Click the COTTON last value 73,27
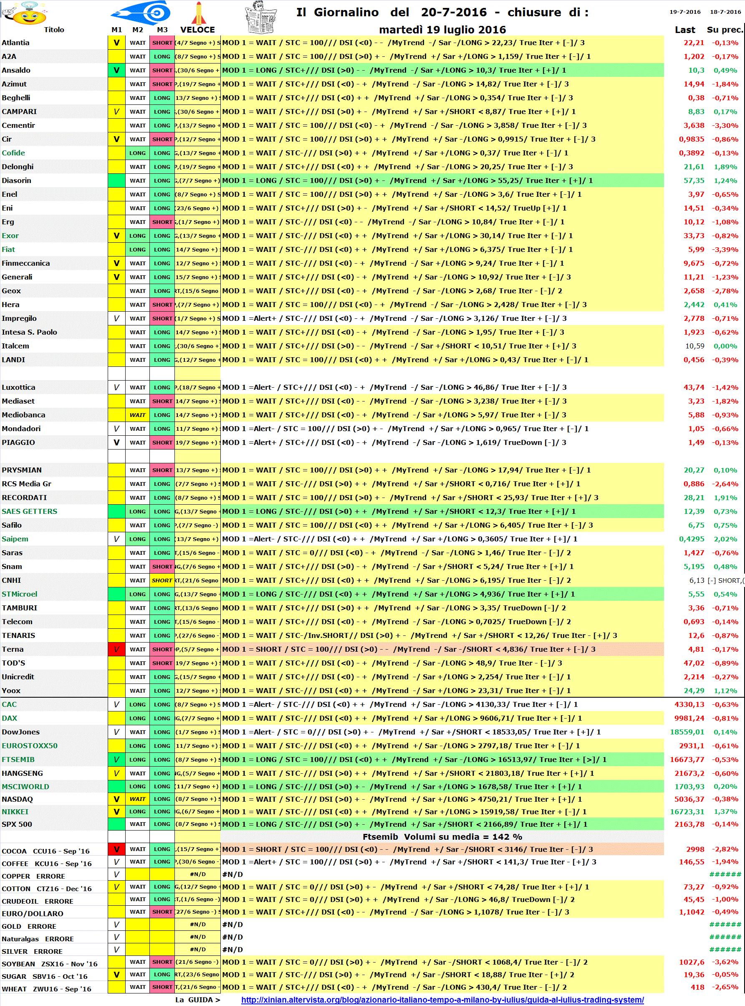745x1006 pixels. point(694,887)
